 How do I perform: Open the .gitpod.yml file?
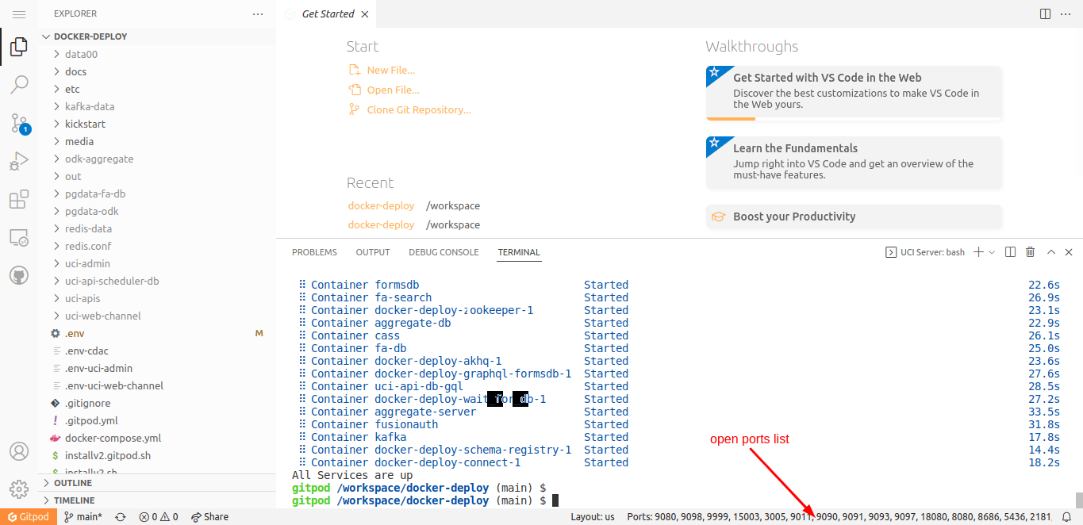coord(157,420)
